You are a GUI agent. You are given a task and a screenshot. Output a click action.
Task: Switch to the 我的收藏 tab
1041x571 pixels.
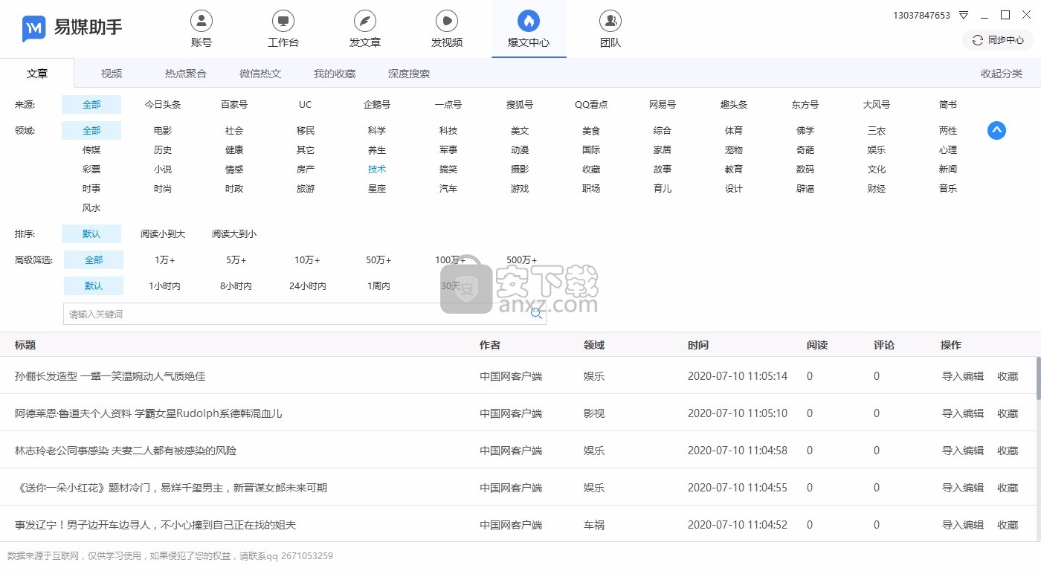pyautogui.click(x=335, y=74)
